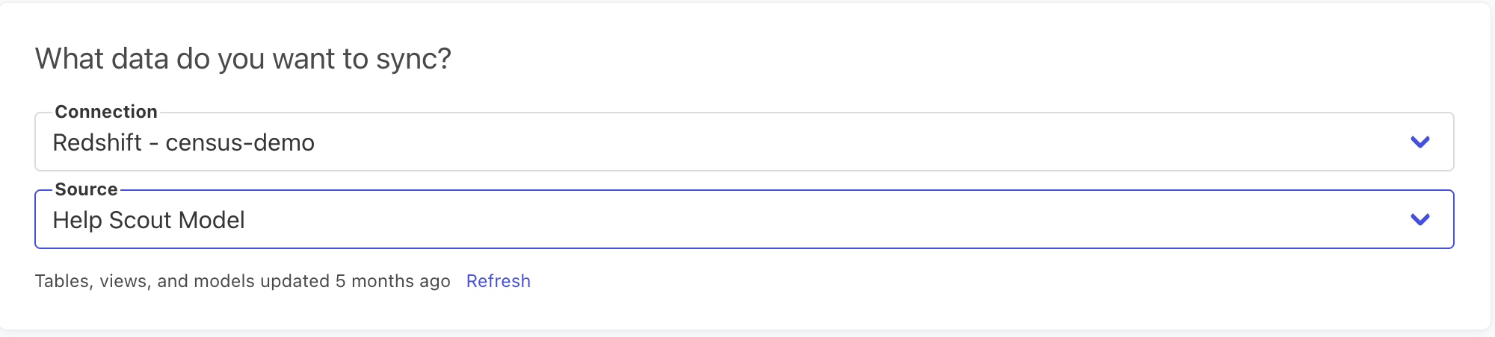
Task: Open the Connection combo box
Action: point(744,142)
